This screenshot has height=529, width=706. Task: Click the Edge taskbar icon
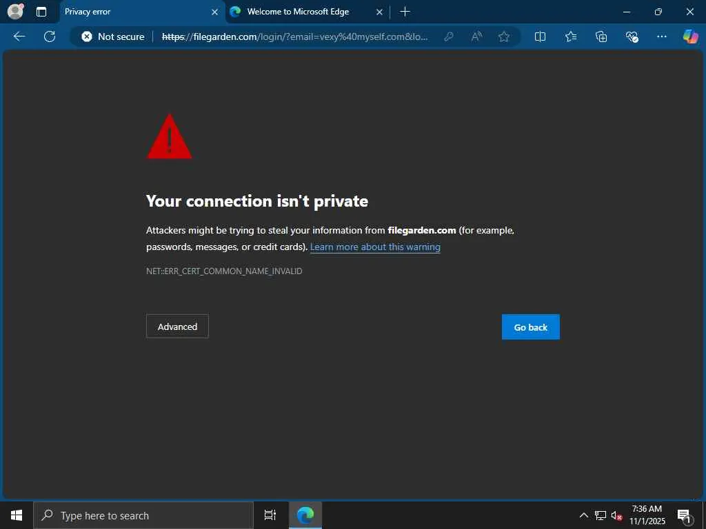tap(305, 515)
